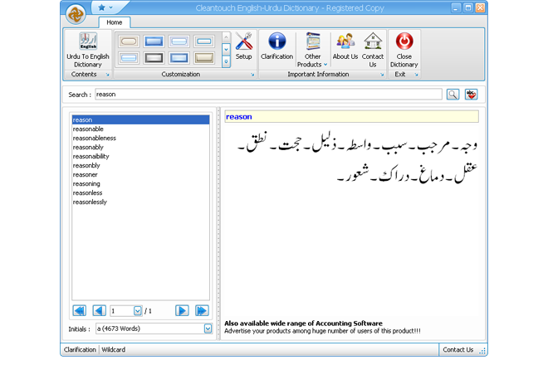Select 'reasoning' in word list
Image resolution: width=548 pixels, height=365 pixels.
140,183
